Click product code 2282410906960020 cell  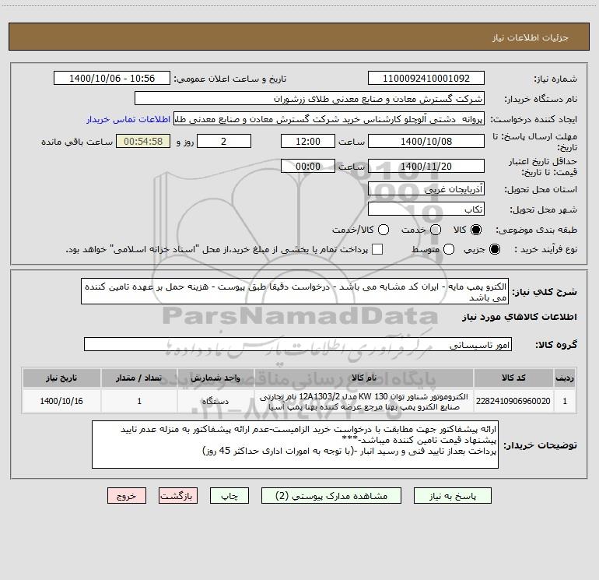click(x=513, y=401)
